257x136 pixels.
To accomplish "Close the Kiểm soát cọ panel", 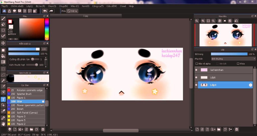I will pyautogui.click(x=47, y=43).
